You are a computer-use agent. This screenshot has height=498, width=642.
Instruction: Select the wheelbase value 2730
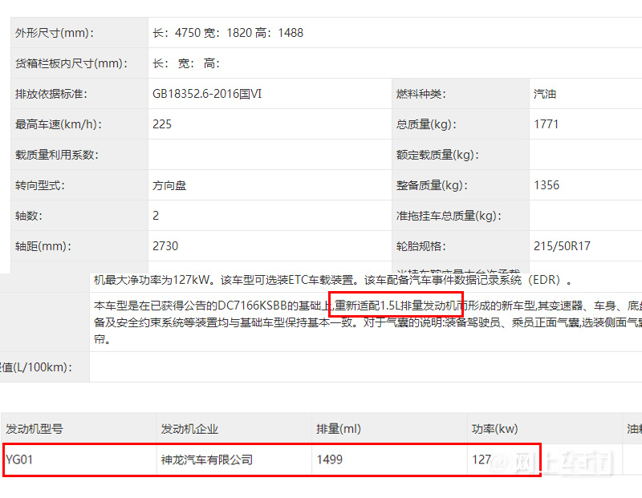tap(165, 246)
